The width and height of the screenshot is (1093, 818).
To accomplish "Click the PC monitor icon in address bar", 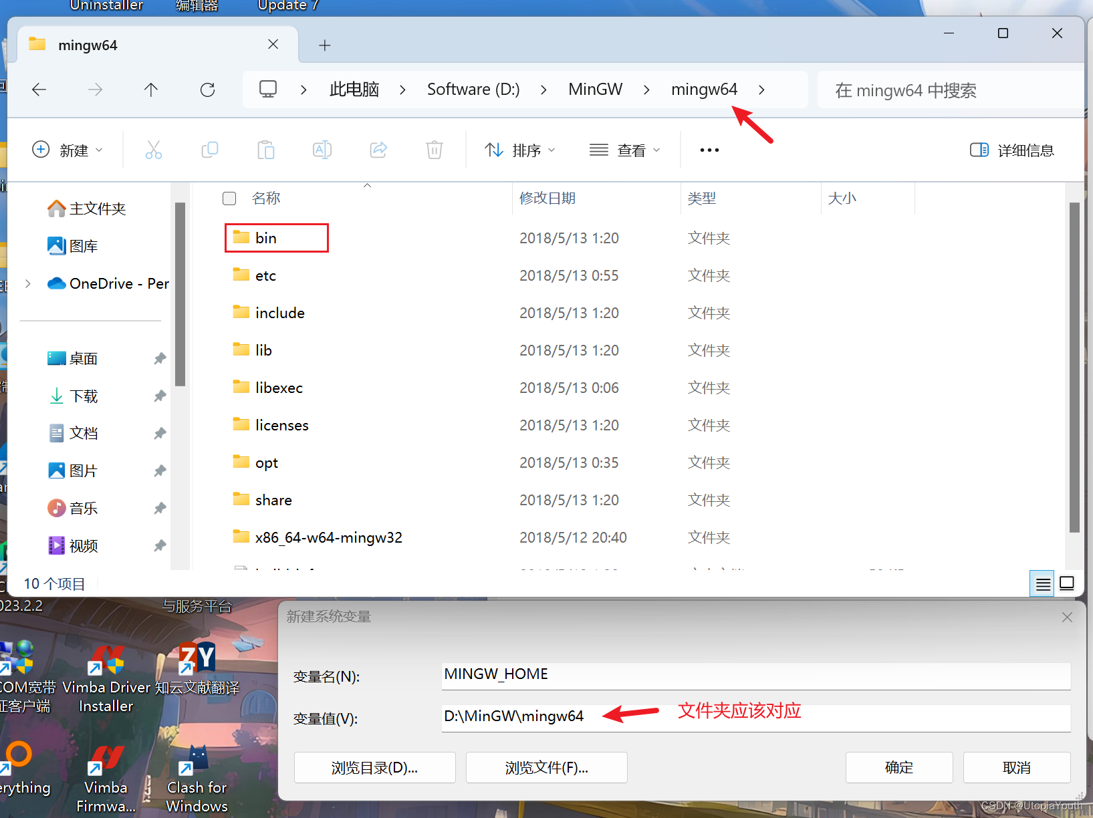I will (x=268, y=89).
